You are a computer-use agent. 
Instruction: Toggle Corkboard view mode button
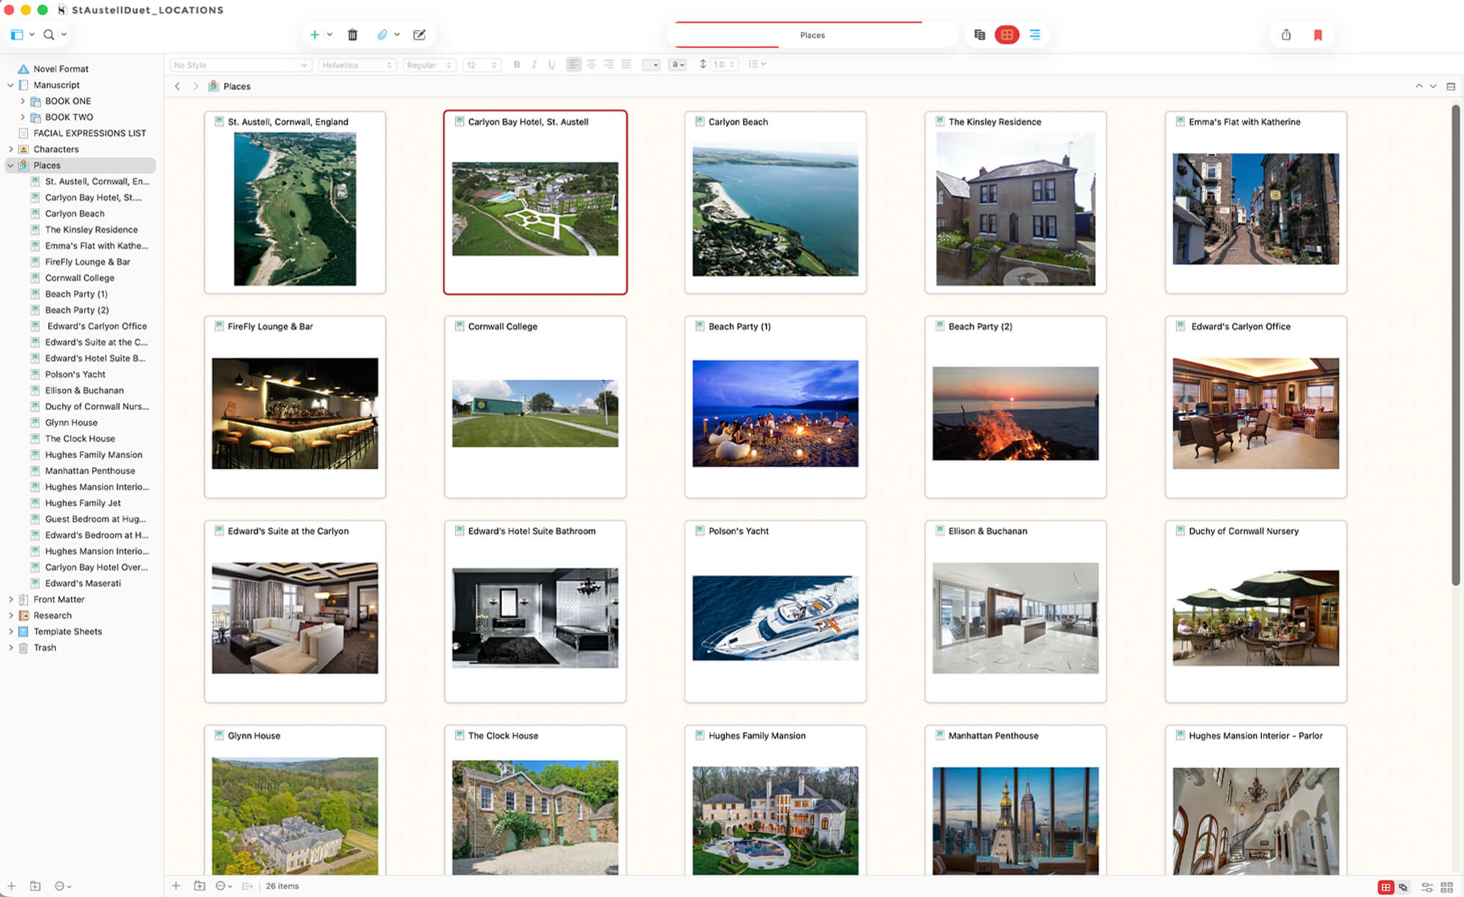[x=1007, y=34]
